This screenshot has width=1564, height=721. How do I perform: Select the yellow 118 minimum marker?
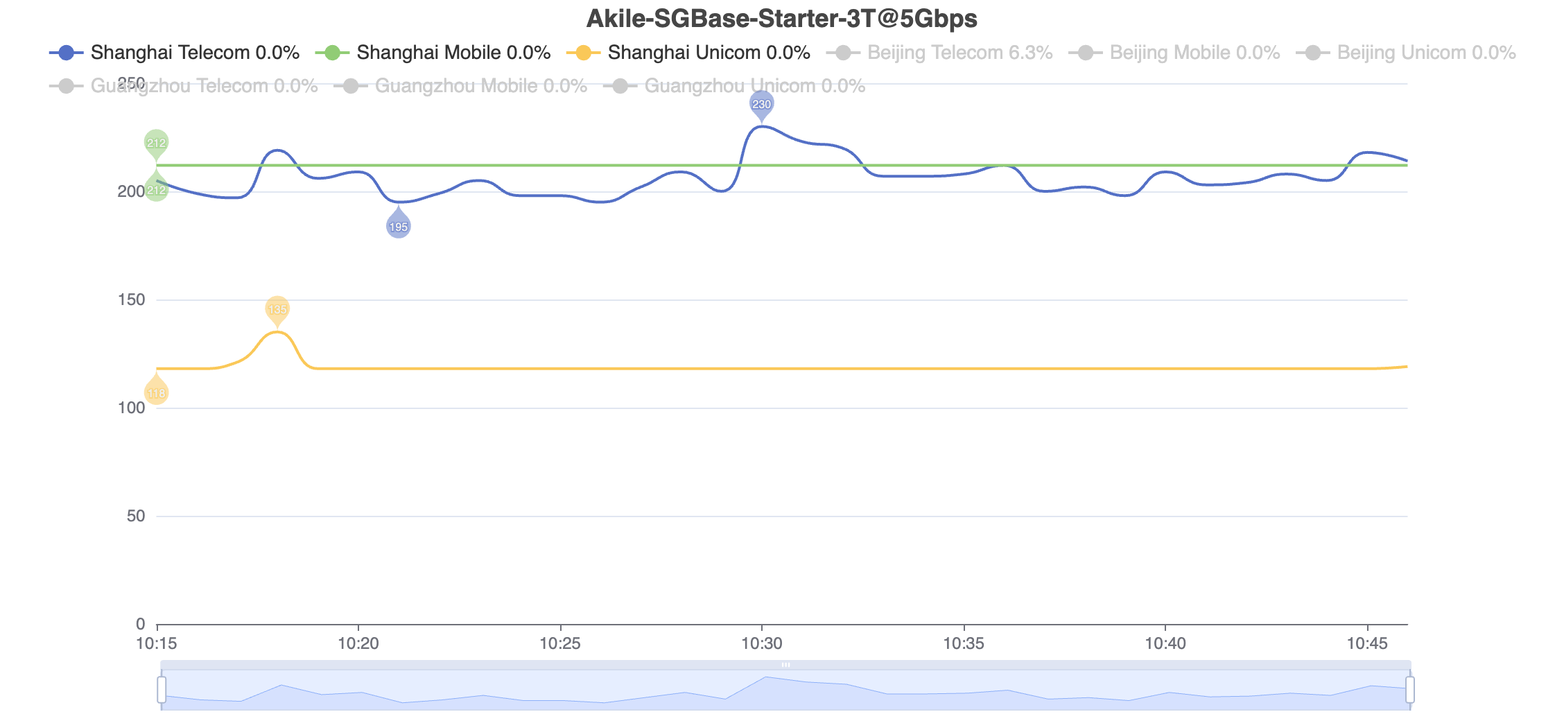pyautogui.click(x=156, y=390)
